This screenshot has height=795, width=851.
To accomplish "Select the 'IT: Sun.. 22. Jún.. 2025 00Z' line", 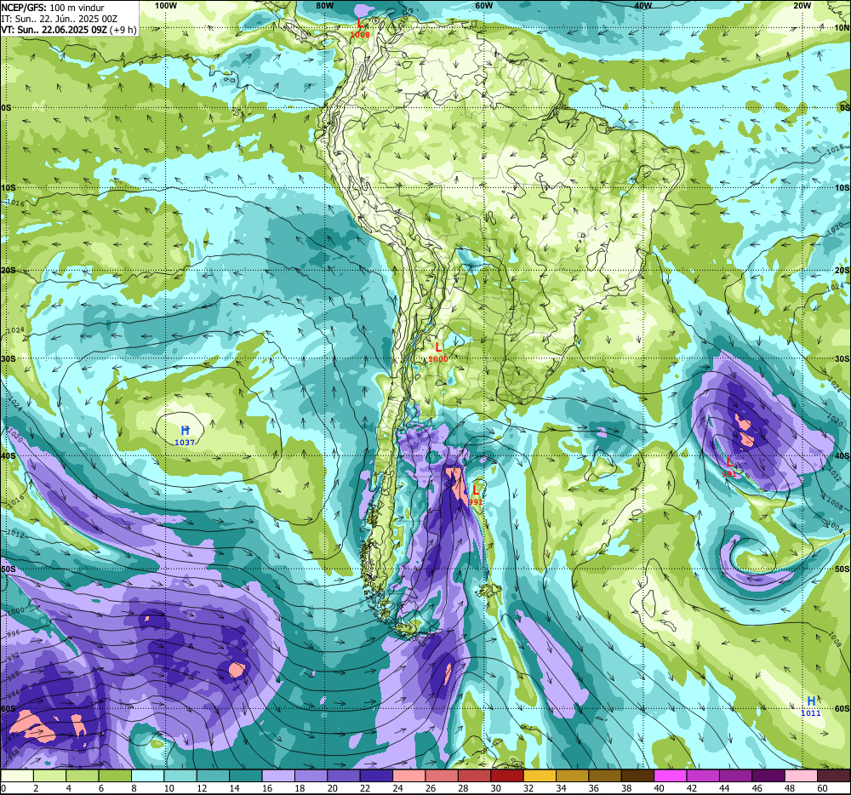I will click(60, 19).
